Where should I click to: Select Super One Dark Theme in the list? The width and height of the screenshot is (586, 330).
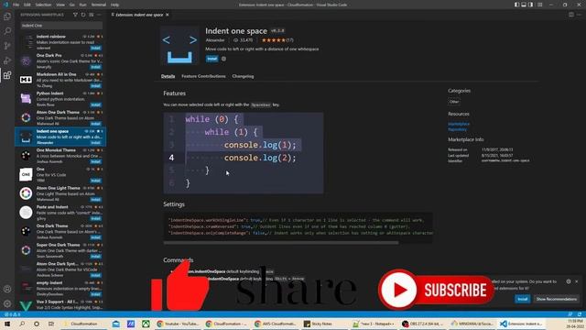[x=60, y=250]
